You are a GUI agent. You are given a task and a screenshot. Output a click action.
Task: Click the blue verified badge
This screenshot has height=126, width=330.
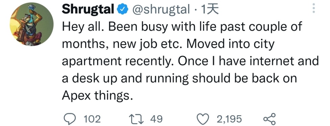coord(123,9)
